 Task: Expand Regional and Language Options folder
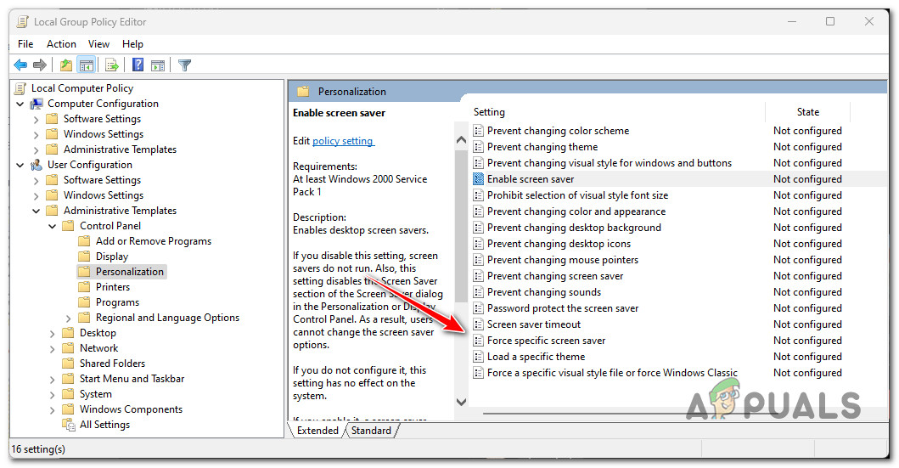pyautogui.click(x=68, y=319)
